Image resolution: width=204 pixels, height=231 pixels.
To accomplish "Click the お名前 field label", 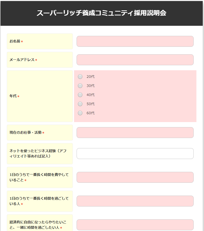I will pos(15,41).
